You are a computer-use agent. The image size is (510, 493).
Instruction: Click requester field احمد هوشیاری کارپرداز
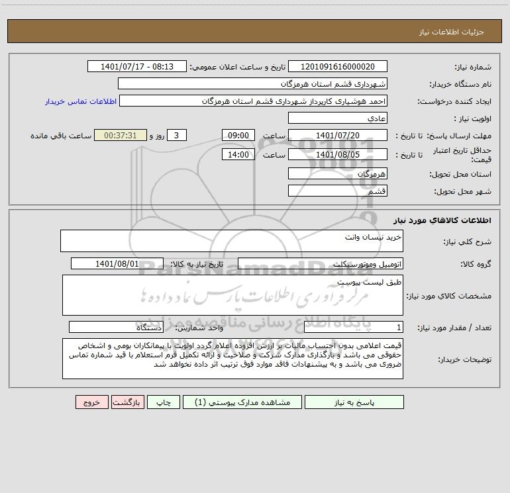[253, 101]
